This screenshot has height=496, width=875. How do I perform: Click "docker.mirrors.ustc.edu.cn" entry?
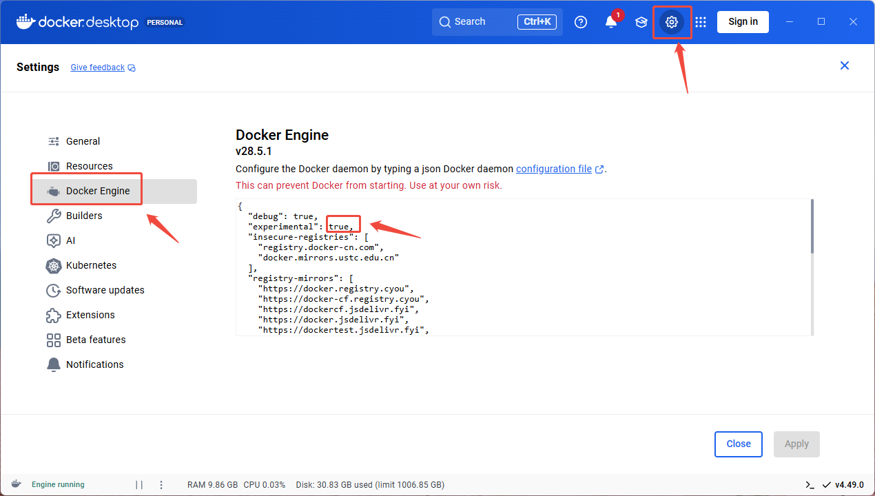click(x=329, y=257)
